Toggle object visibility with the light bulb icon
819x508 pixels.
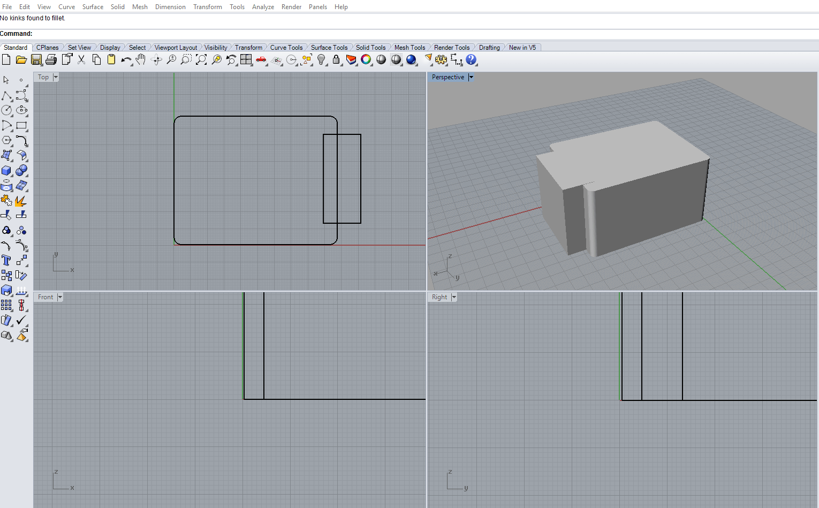tap(321, 59)
